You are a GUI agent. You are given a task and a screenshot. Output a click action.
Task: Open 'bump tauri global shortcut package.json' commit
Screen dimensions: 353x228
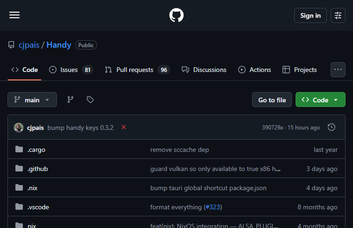point(208,188)
